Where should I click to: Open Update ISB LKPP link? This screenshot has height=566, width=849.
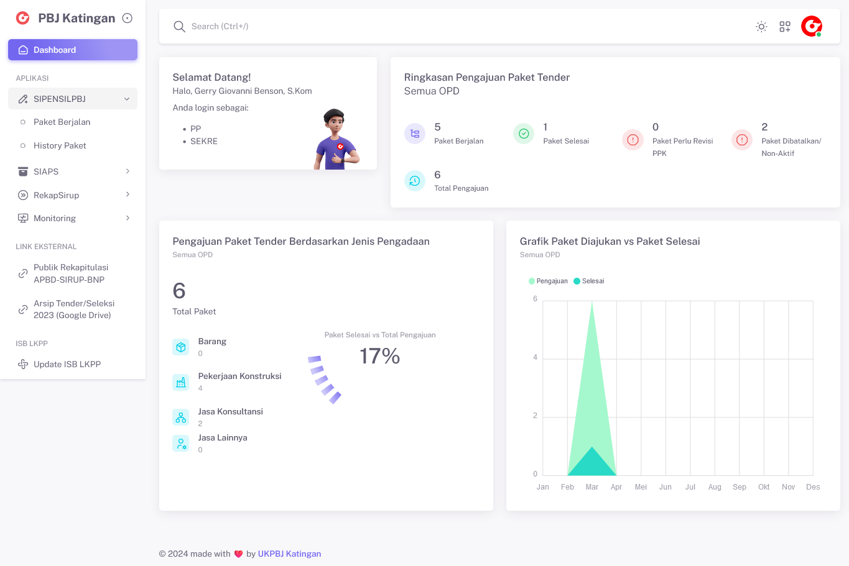(67, 364)
